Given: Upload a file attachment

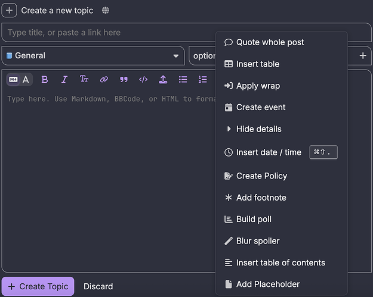Looking at the screenshot, I should tap(163, 79).
